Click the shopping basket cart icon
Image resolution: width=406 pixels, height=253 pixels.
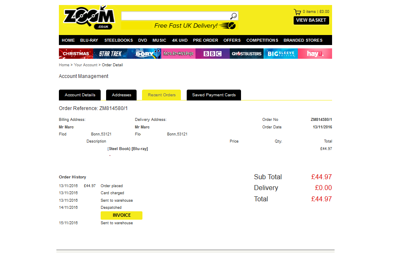tap(297, 12)
